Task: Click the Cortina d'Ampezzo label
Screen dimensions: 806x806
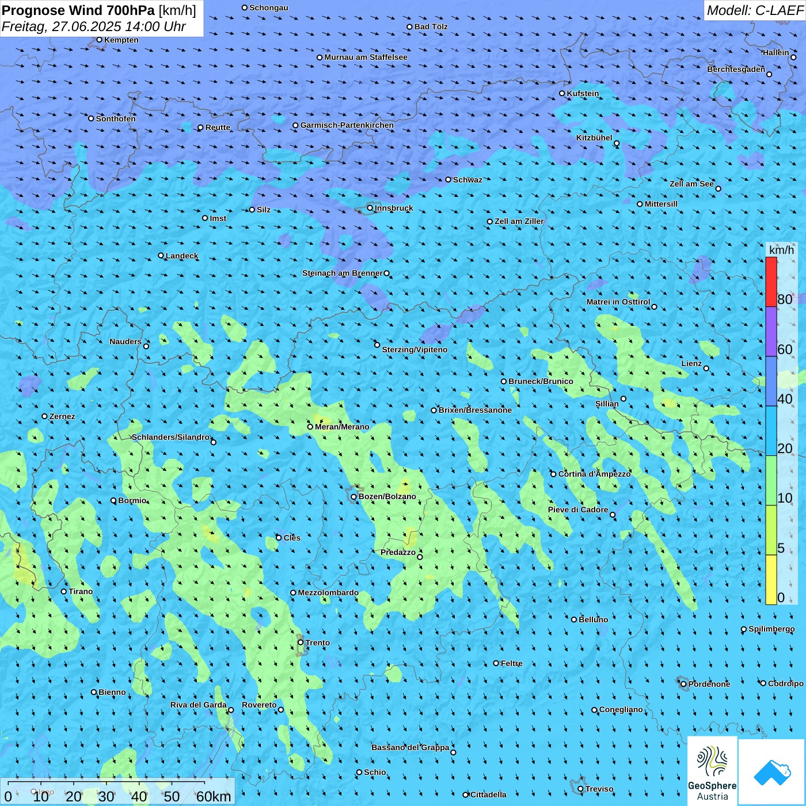Action: pyautogui.click(x=595, y=474)
